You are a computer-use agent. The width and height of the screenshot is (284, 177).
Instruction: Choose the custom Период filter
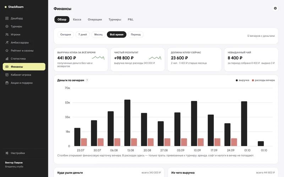tap(136, 34)
